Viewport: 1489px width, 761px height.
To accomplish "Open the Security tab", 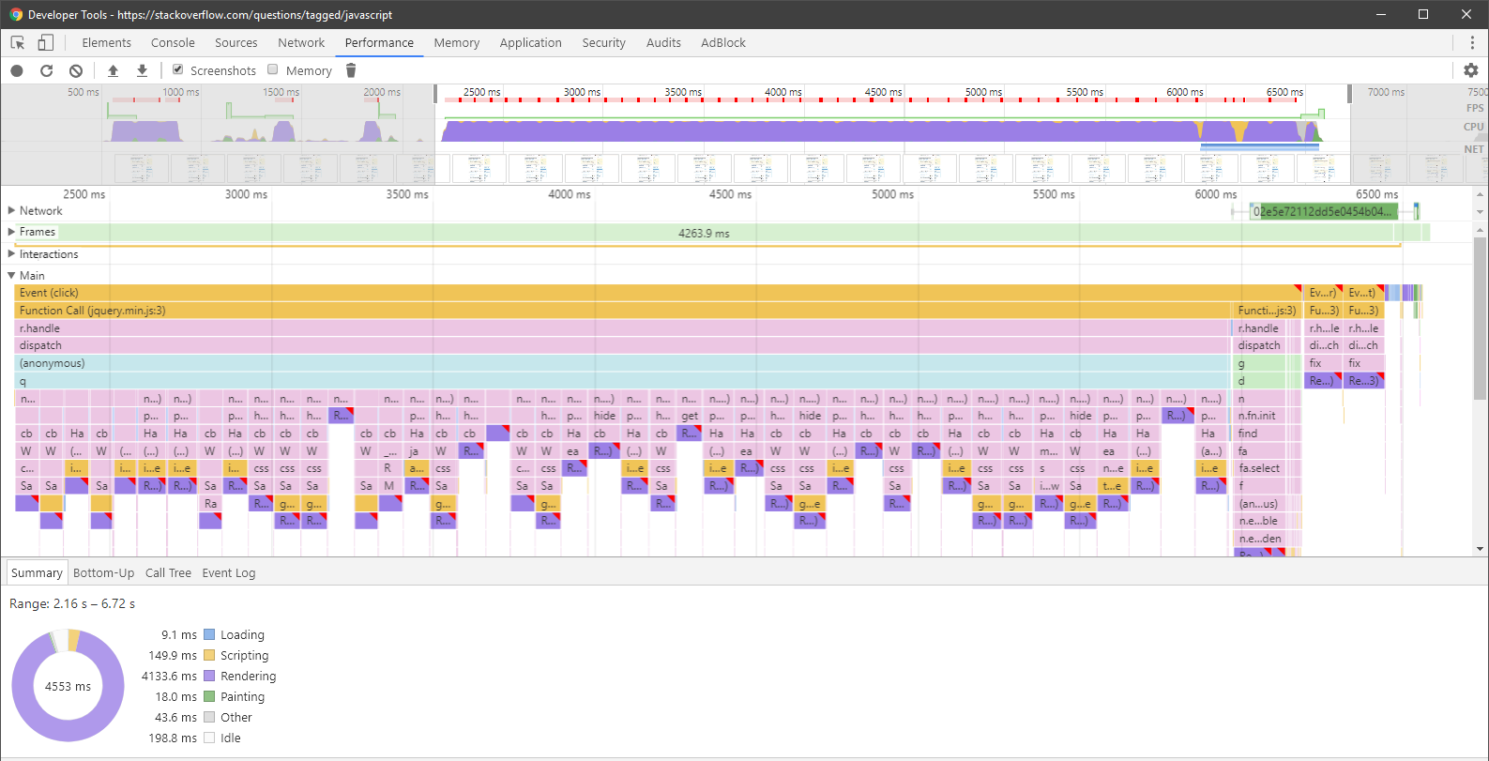I will pyautogui.click(x=603, y=42).
